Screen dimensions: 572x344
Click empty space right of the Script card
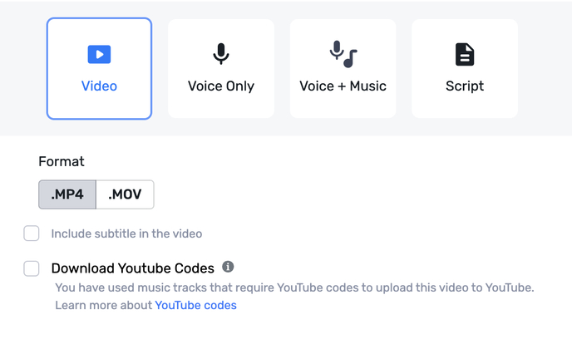pyautogui.click(x=545, y=68)
